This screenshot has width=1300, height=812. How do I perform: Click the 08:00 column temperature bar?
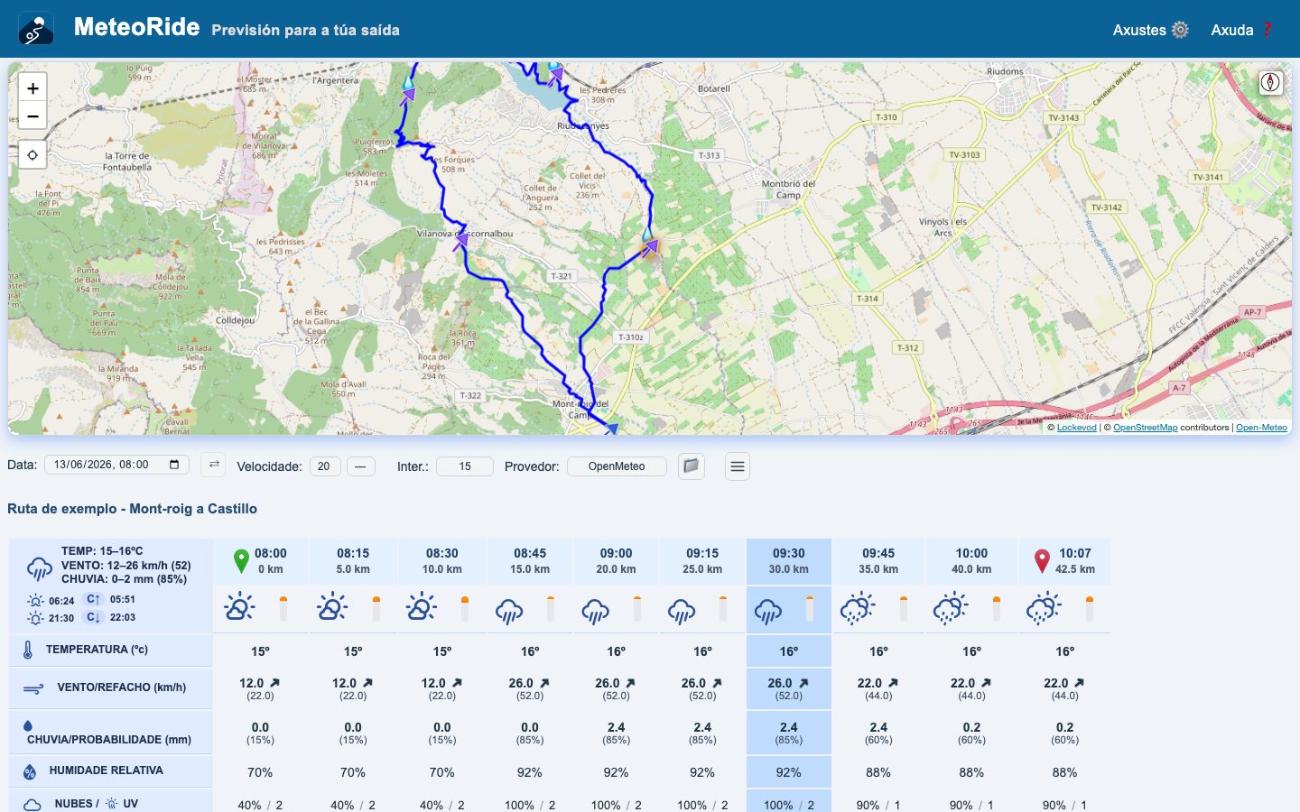pos(283,608)
